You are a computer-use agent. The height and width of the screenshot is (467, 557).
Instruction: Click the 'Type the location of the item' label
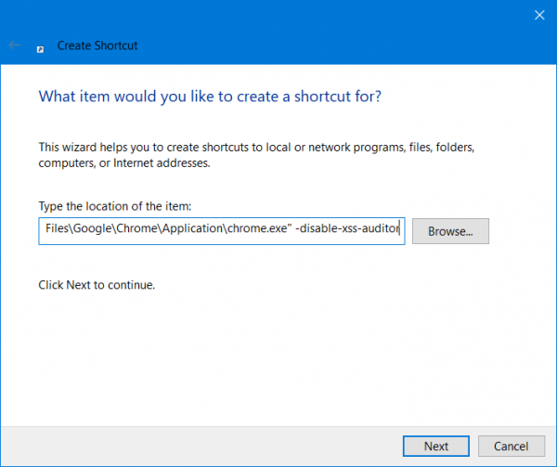click(x=114, y=205)
